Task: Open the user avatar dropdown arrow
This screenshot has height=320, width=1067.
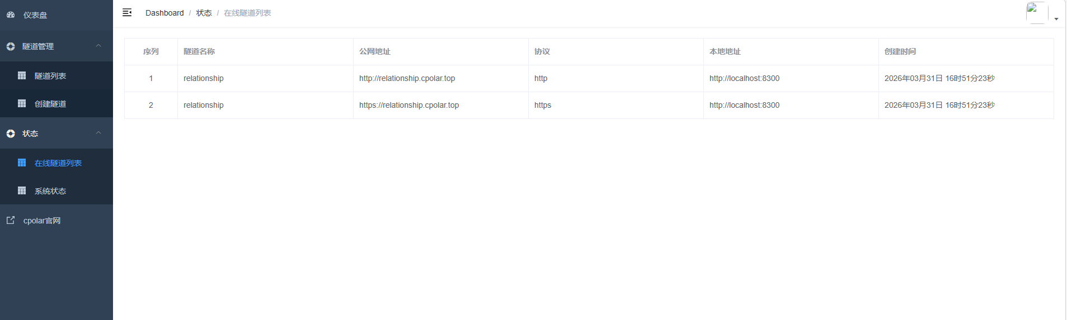Action: [x=1056, y=19]
